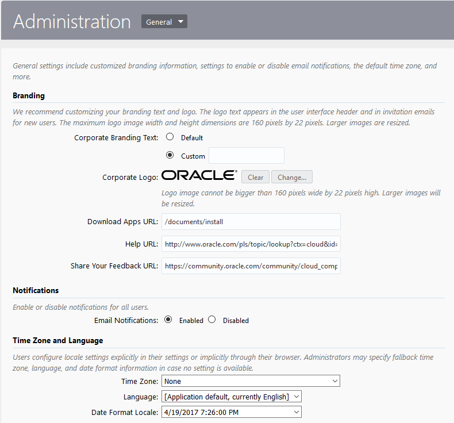
Task: Click the Corporate Logo label
Action: coord(130,177)
